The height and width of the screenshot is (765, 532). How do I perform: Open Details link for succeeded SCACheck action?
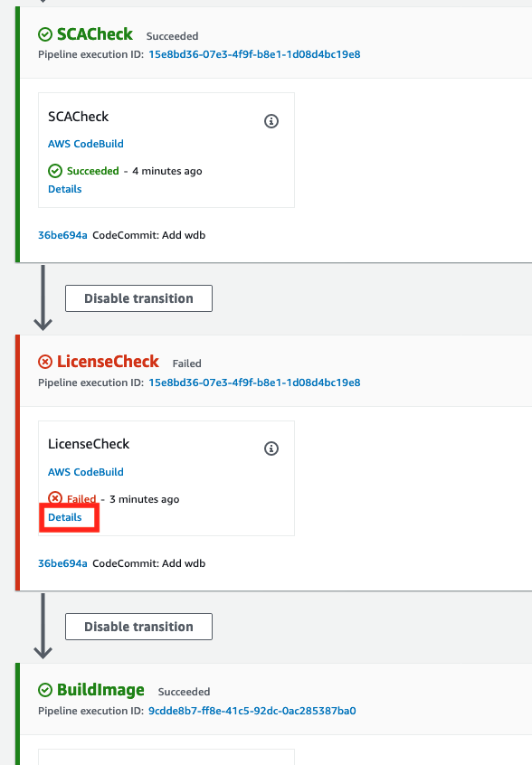tap(65, 189)
